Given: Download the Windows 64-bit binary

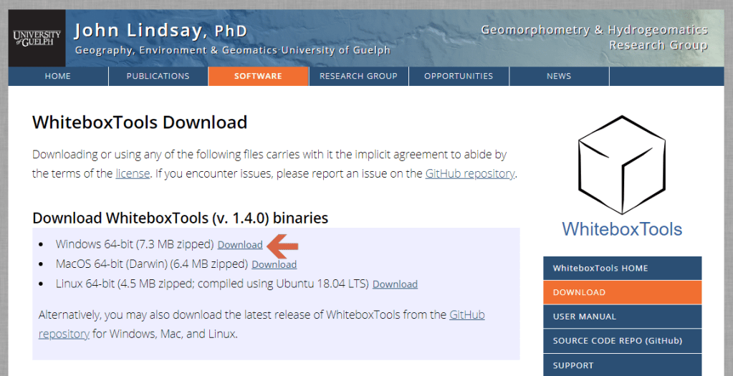Looking at the screenshot, I should [x=240, y=245].
